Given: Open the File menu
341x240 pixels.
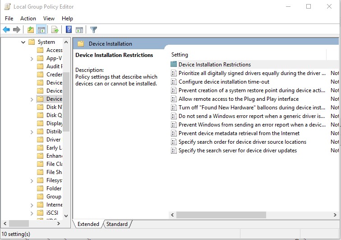Looking at the screenshot, I should tap(9, 19).
